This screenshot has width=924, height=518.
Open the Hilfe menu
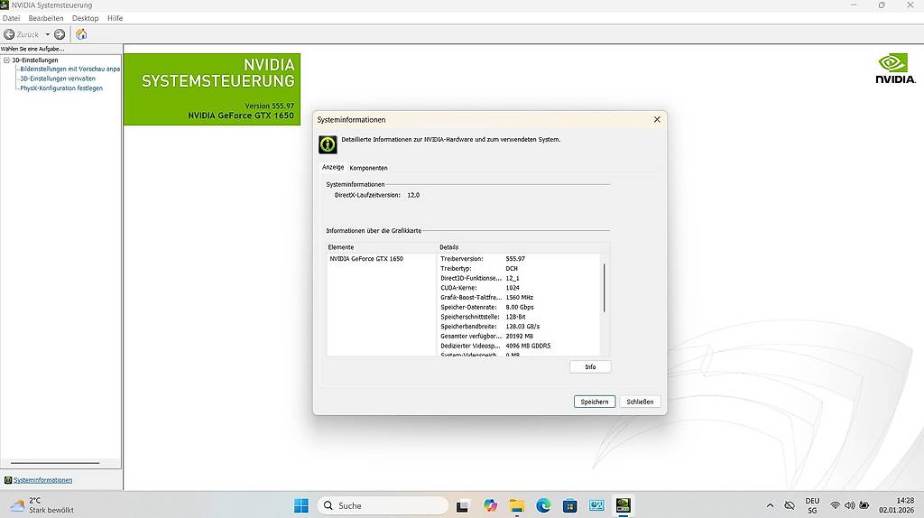tap(115, 18)
